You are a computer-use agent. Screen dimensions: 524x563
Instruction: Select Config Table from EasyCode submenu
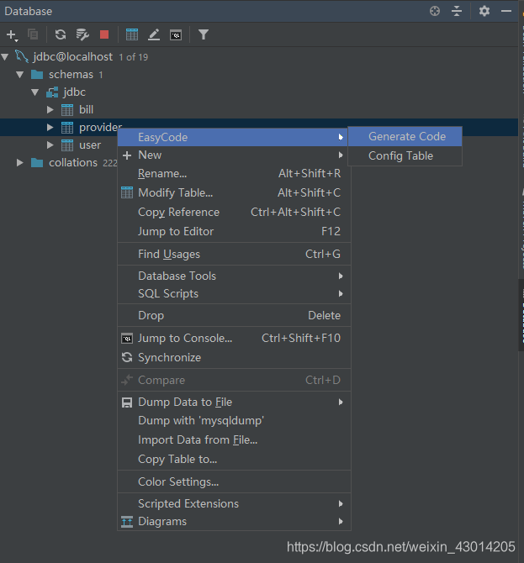point(405,155)
